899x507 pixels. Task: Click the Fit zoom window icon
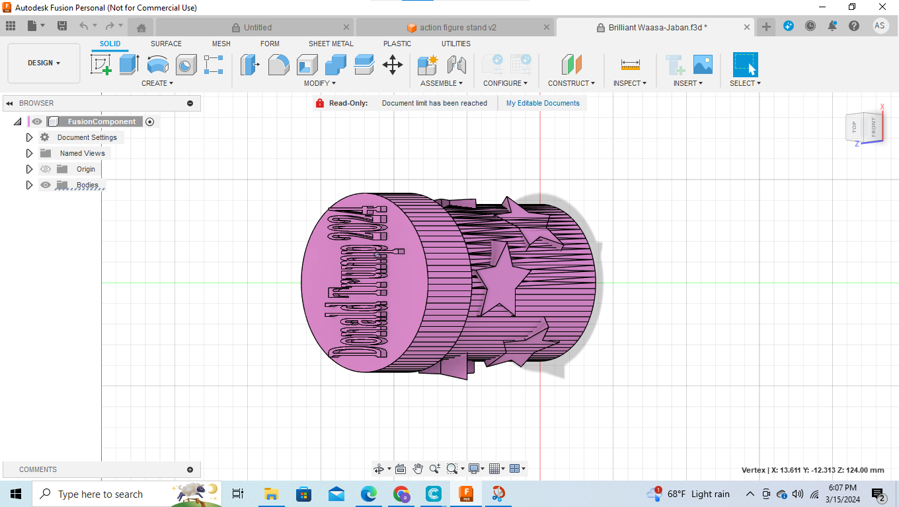pyautogui.click(x=452, y=469)
